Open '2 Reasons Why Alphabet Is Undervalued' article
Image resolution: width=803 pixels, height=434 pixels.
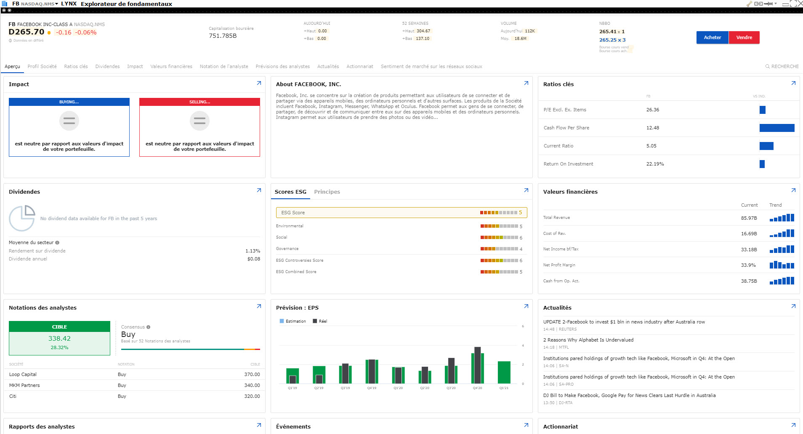588,340
